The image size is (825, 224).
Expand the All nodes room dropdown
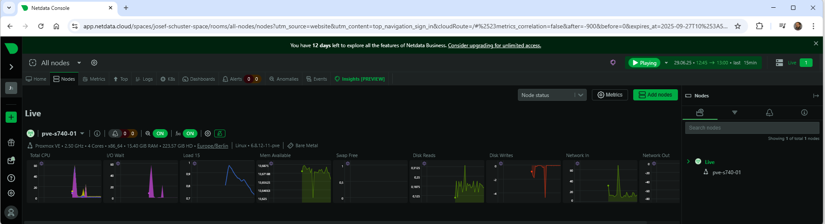(79, 63)
